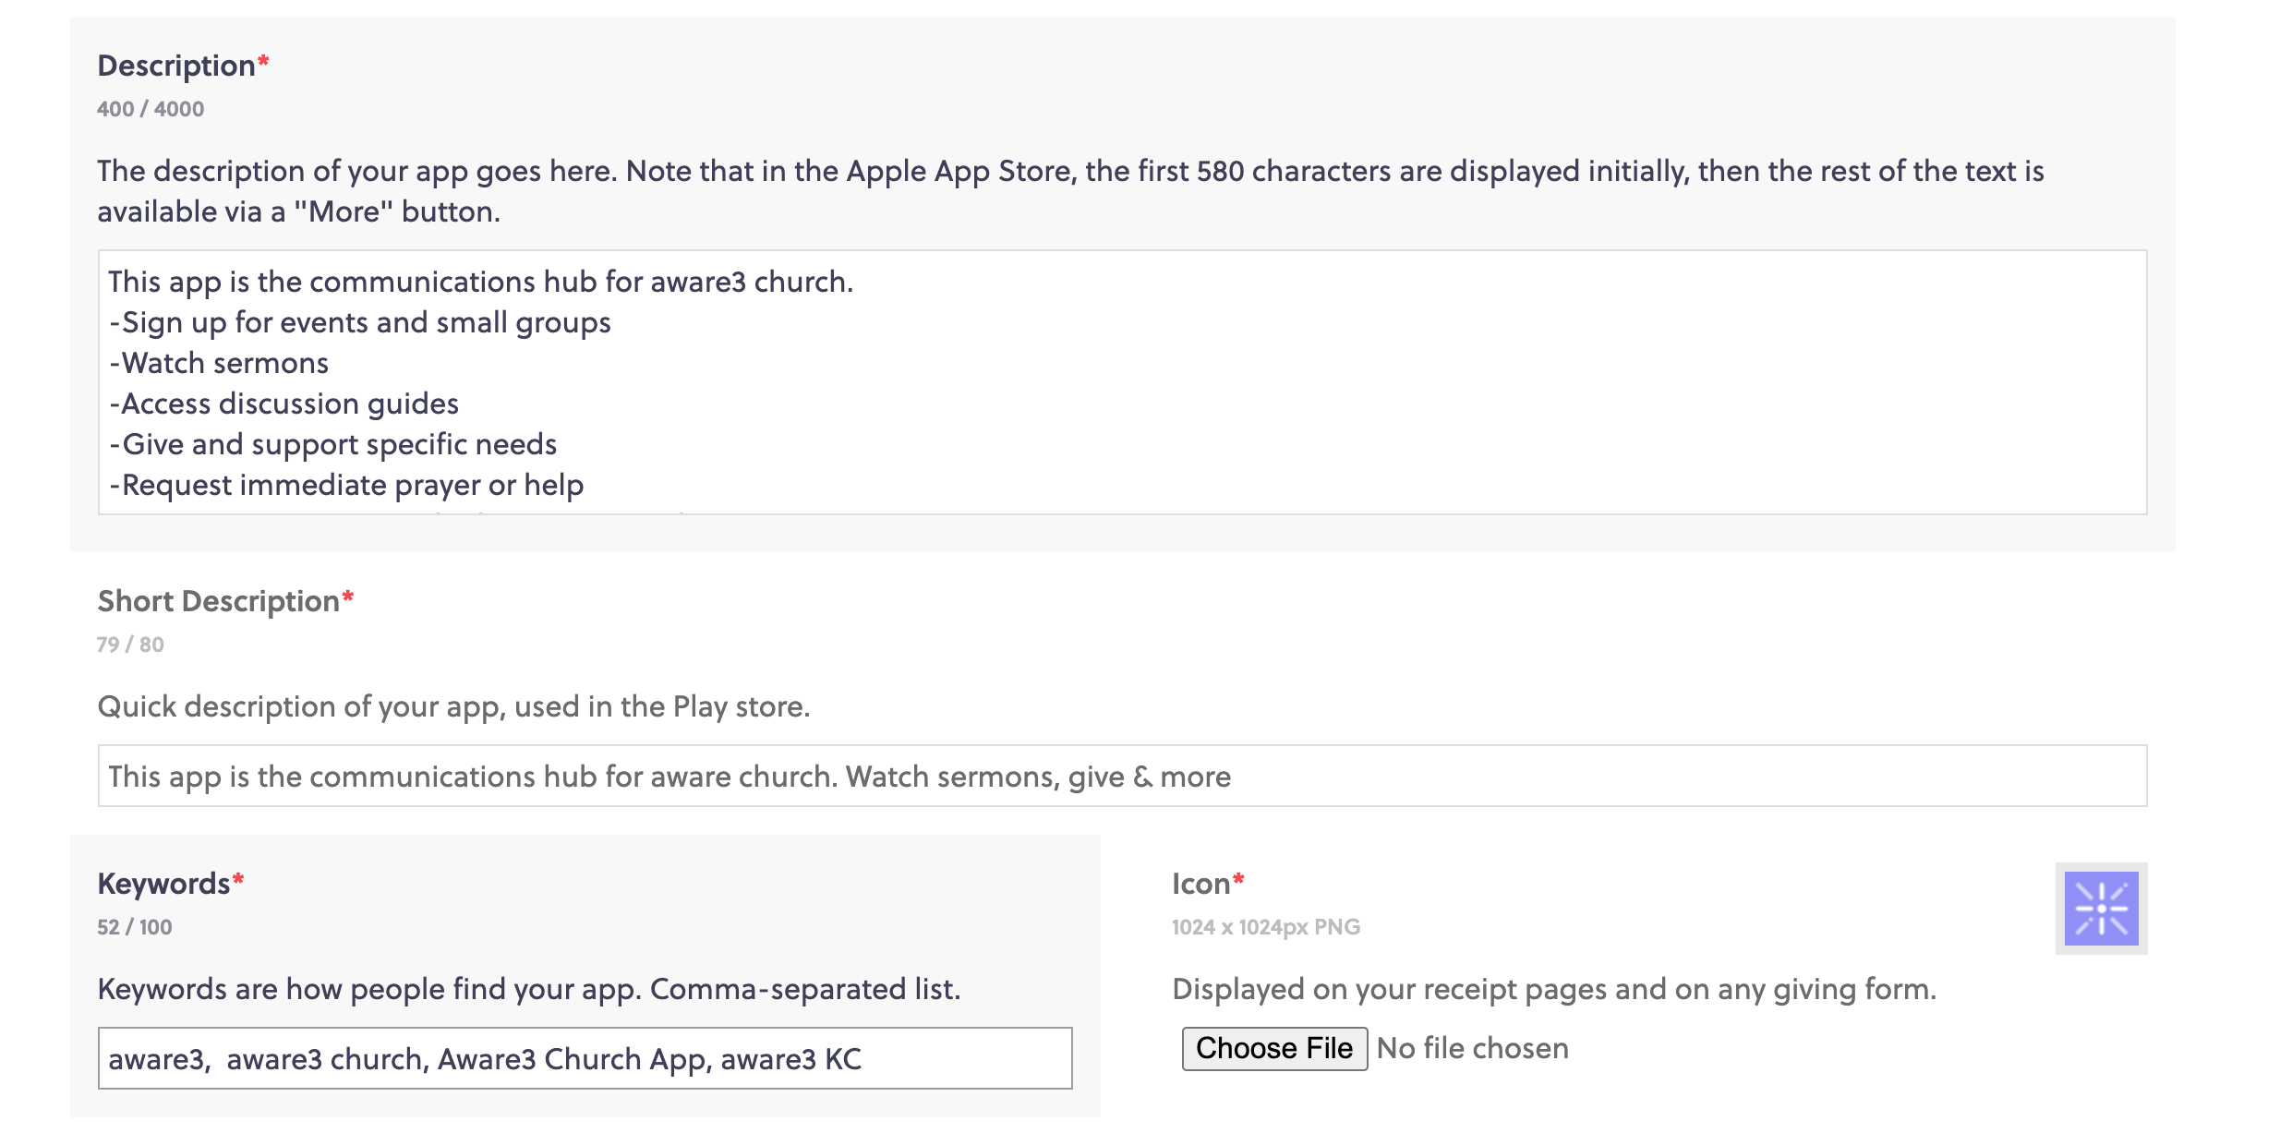Click the 'Icon' heading label
This screenshot has height=1145, width=2292.
pyautogui.click(x=1201, y=884)
